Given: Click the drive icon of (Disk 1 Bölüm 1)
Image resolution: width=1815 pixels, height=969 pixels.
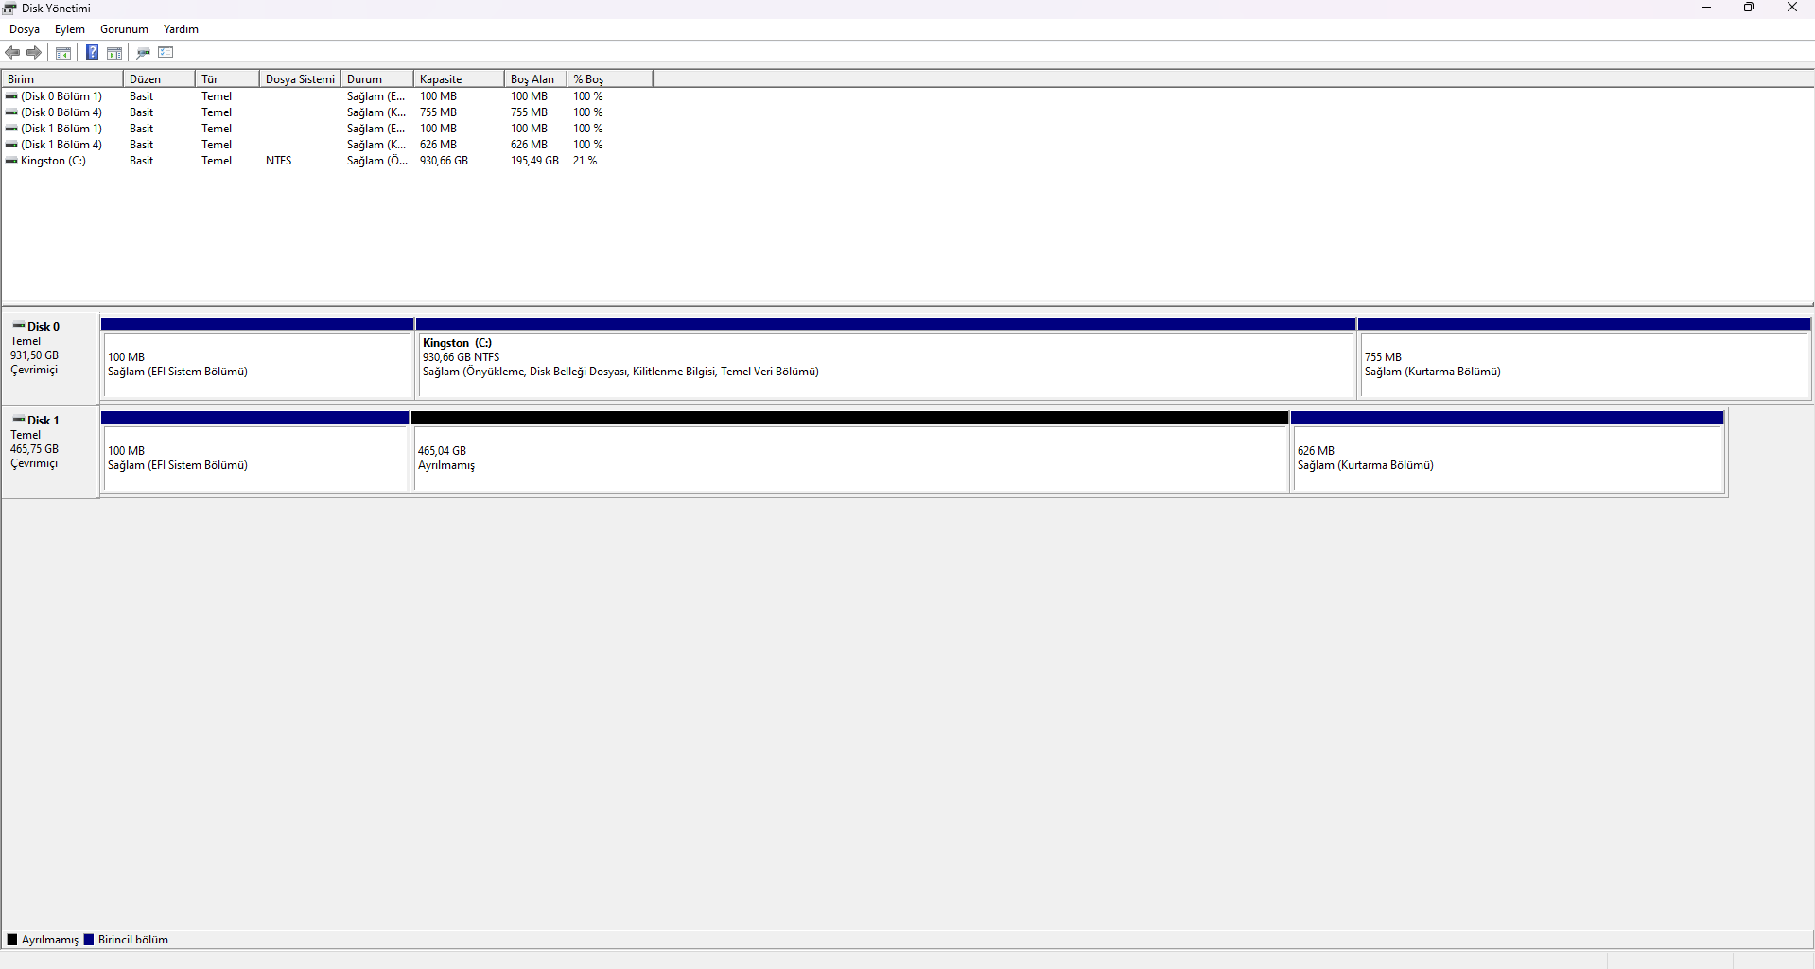Looking at the screenshot, I should (11, 129).
